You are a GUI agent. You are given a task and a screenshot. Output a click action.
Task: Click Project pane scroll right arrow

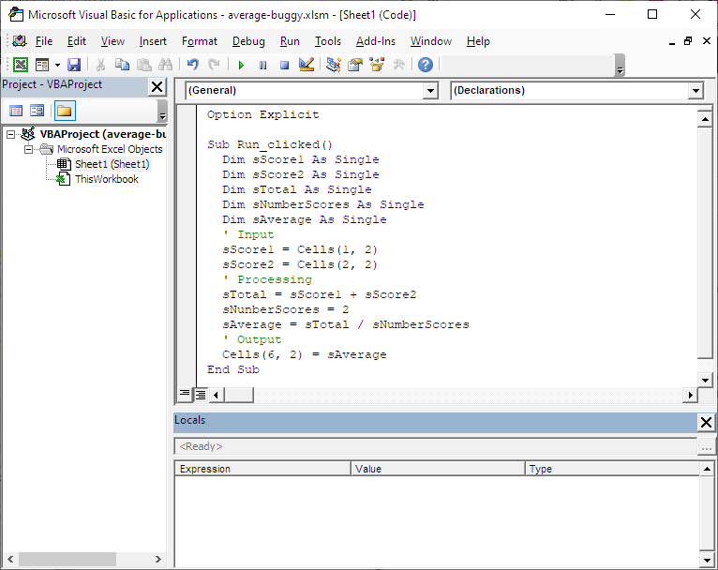(x=158, y=559)
